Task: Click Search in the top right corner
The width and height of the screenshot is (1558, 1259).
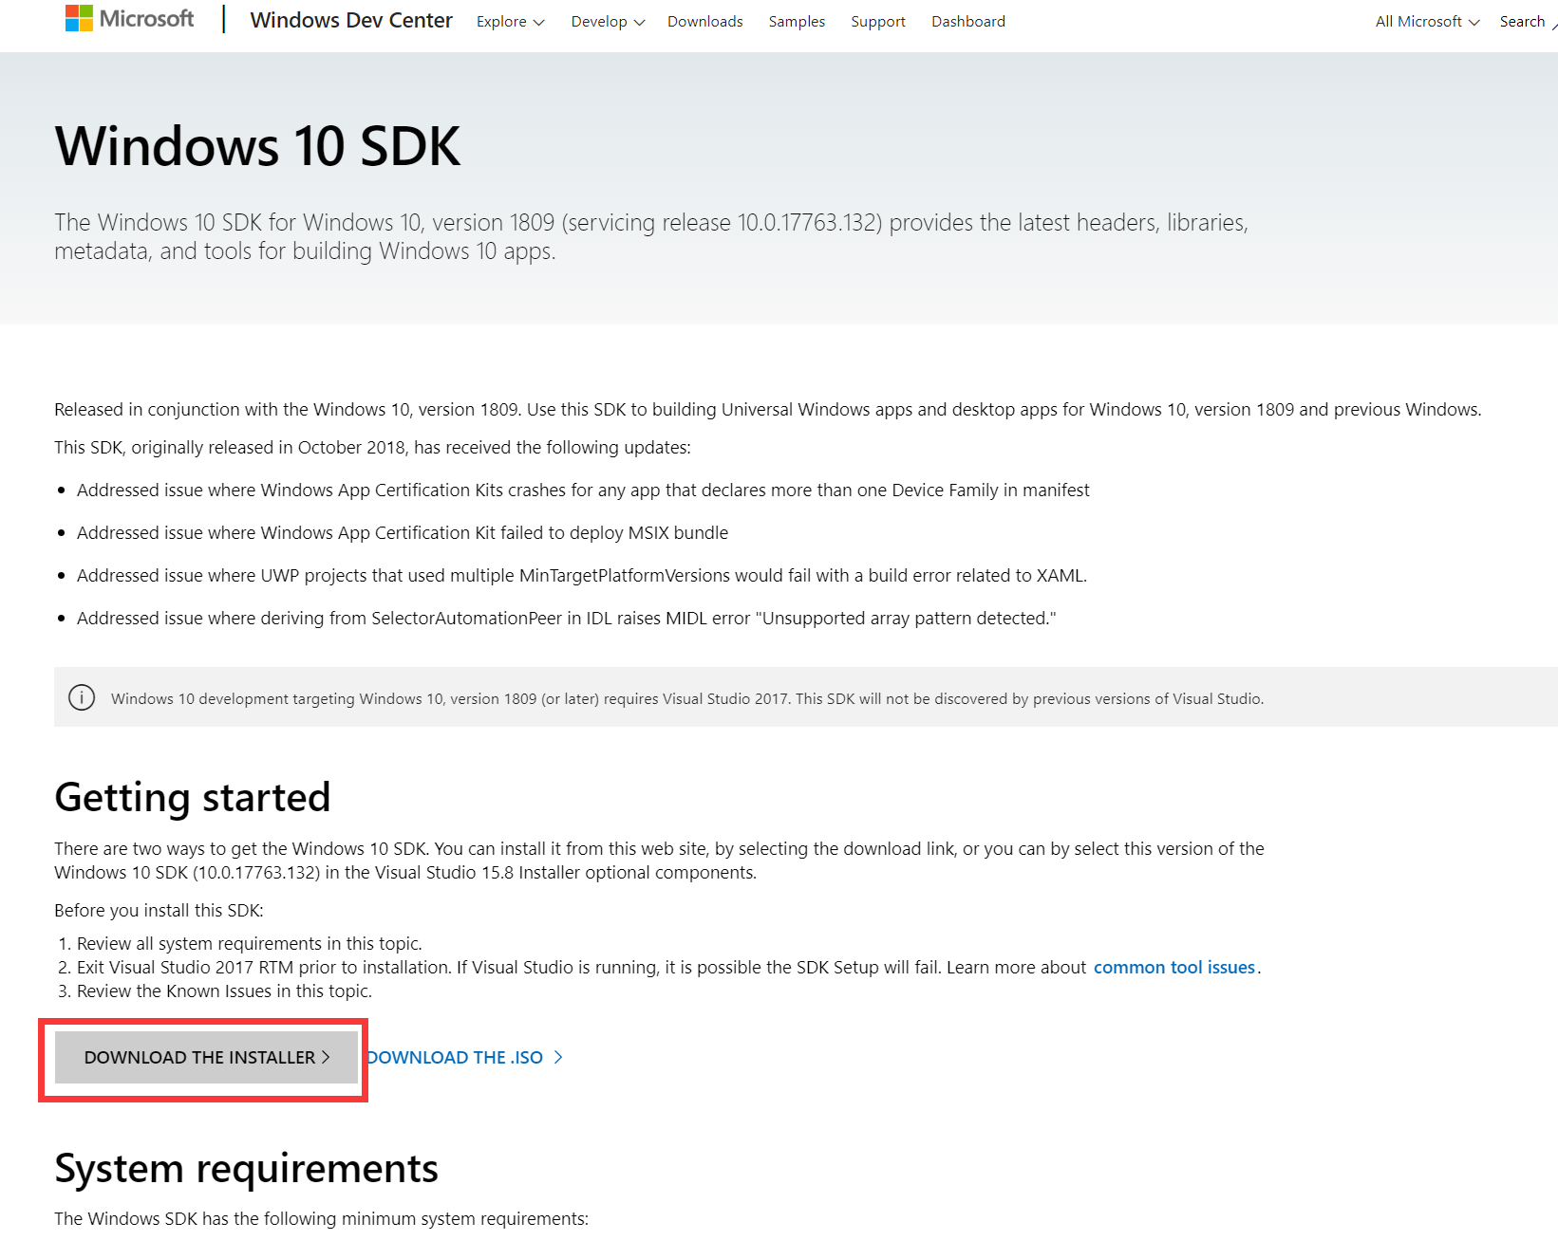Action: [1521, 21]
